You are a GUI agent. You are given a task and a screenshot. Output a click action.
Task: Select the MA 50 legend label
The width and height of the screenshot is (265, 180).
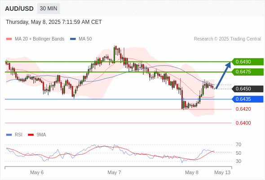tap(85, 39)
